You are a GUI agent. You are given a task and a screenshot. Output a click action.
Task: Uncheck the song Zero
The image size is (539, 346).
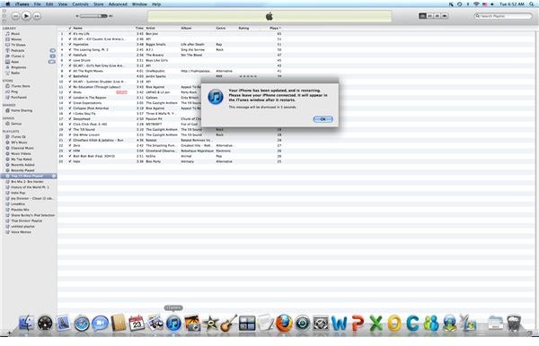[x=70, y=145]
